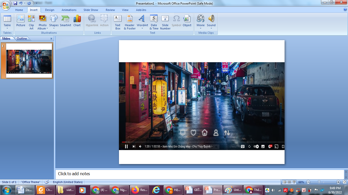Select the Slides pane tab
The image size is (348, 195).
click(x=6, y=39)
